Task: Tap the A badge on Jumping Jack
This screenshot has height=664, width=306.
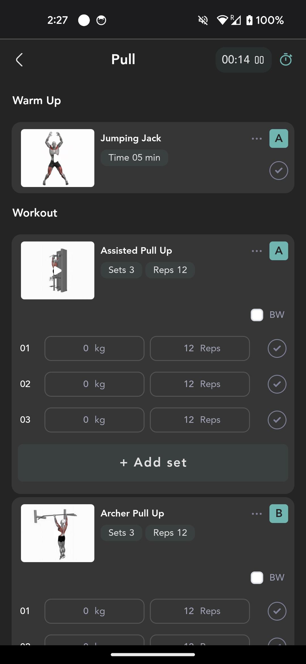Action: 279,138
